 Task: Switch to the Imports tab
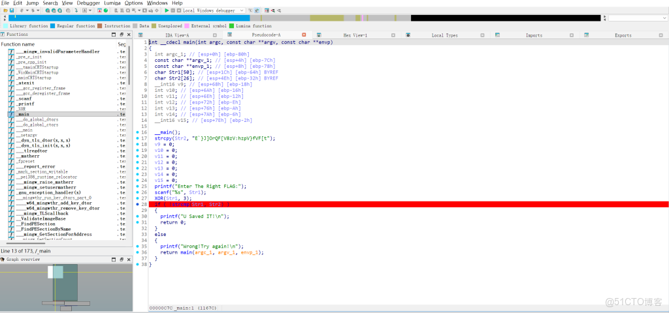[534, 35]
